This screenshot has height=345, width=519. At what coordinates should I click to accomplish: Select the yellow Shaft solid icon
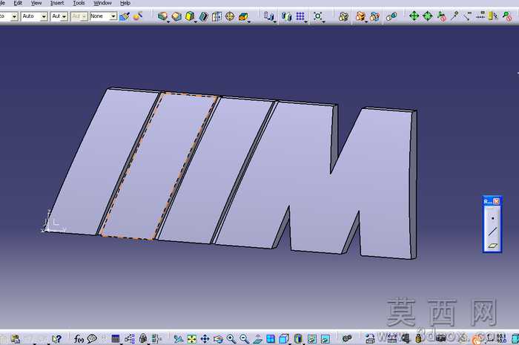[x=190, y=16]
